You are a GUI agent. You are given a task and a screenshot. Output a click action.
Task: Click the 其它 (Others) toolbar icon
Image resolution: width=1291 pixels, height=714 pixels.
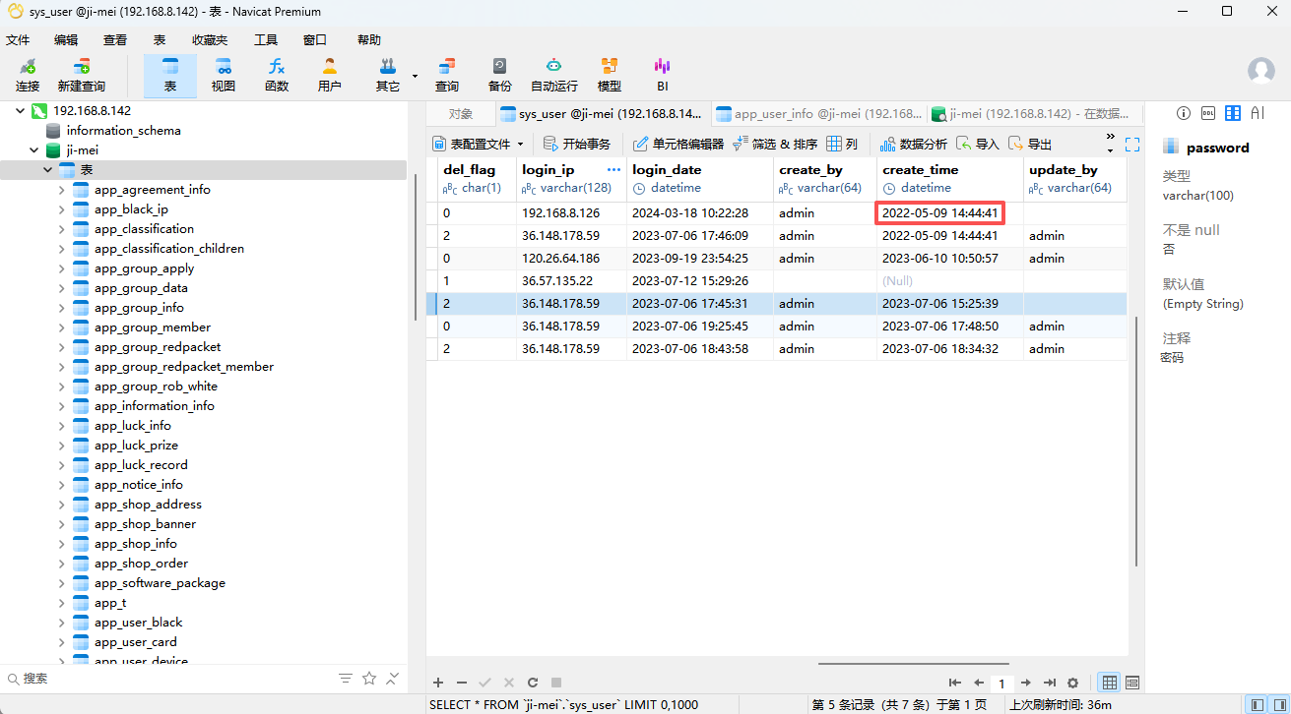click(x=387, y=75)
